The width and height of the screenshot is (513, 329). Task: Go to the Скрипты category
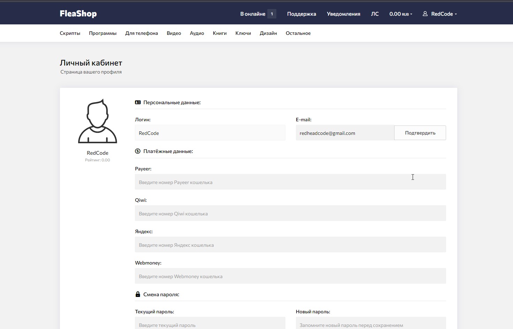click(70, 33)
